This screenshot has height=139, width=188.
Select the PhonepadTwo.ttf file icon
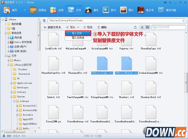(78, 63)
